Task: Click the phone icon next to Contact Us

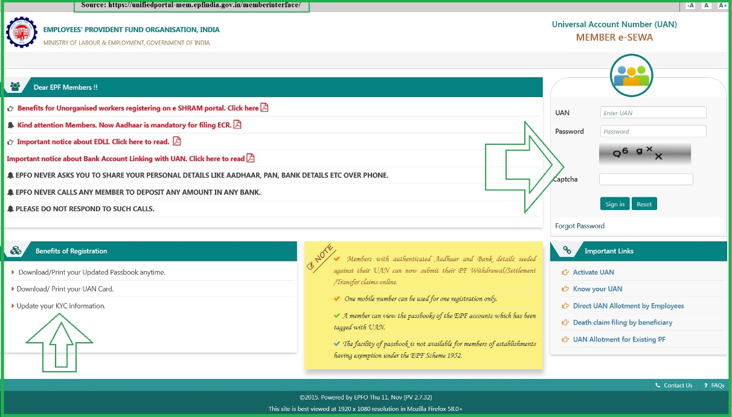Action: (658, 385)
